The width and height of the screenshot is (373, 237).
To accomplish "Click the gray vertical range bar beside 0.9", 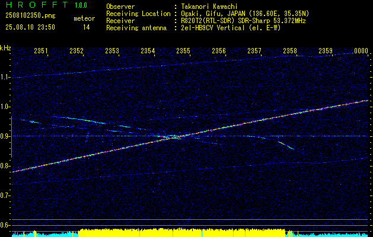I will pos(11,137).
